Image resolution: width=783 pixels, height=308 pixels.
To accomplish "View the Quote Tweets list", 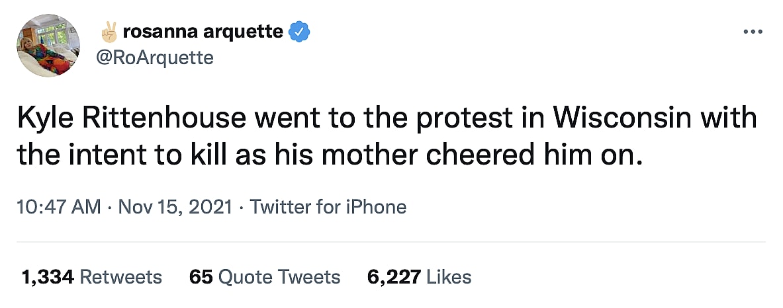I will (279, 276).
